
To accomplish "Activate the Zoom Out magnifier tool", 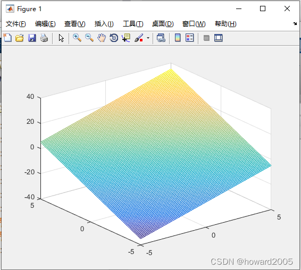I will [89, 38].
